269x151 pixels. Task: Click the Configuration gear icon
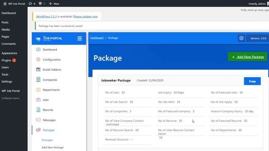point(38,60)
